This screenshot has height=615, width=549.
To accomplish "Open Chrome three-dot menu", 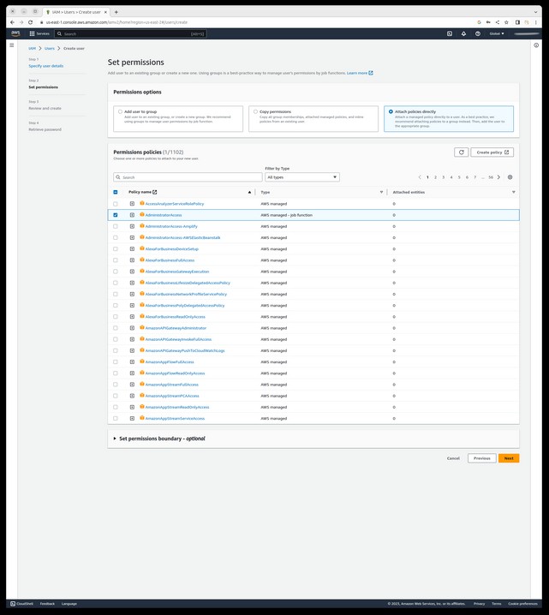I will click(535, 22).
